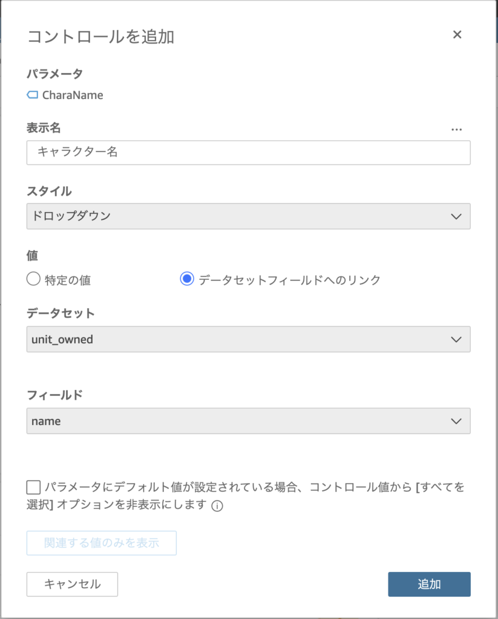Click the chevron arrow of データセット dropdown
Screen dimensions: 498x619
click(x=456, y=340)
